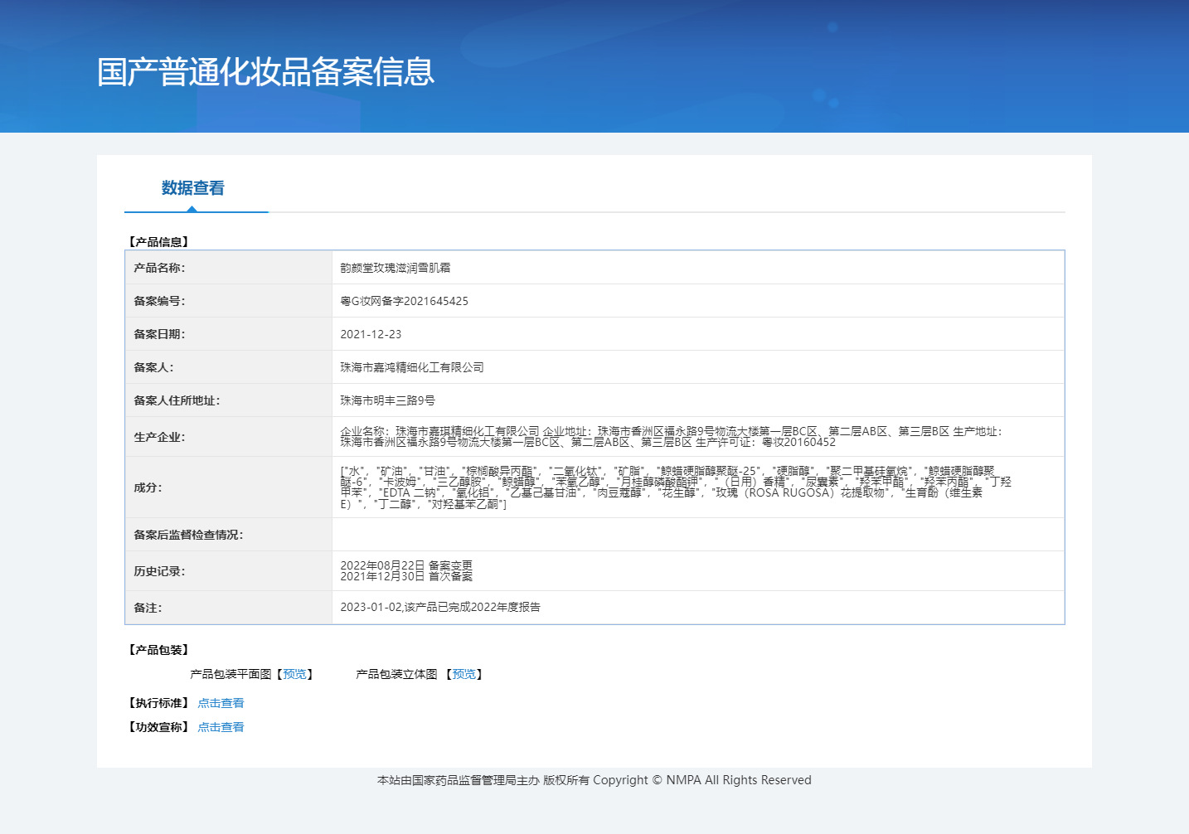Click the filing date 2021-12-23

[x=371, y=334]
